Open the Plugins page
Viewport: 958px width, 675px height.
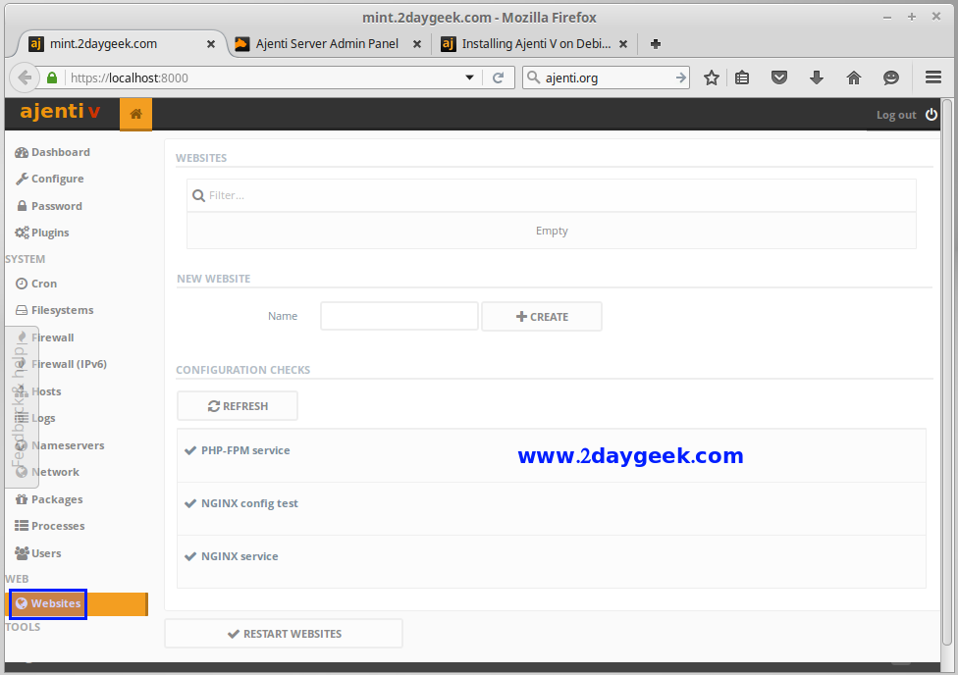42,233
